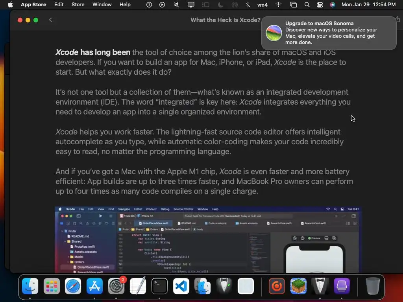Screen dimensions: 403x302
Task: Open the Accessibility shortcuts menu bar icon
Action: click(149, 5)
